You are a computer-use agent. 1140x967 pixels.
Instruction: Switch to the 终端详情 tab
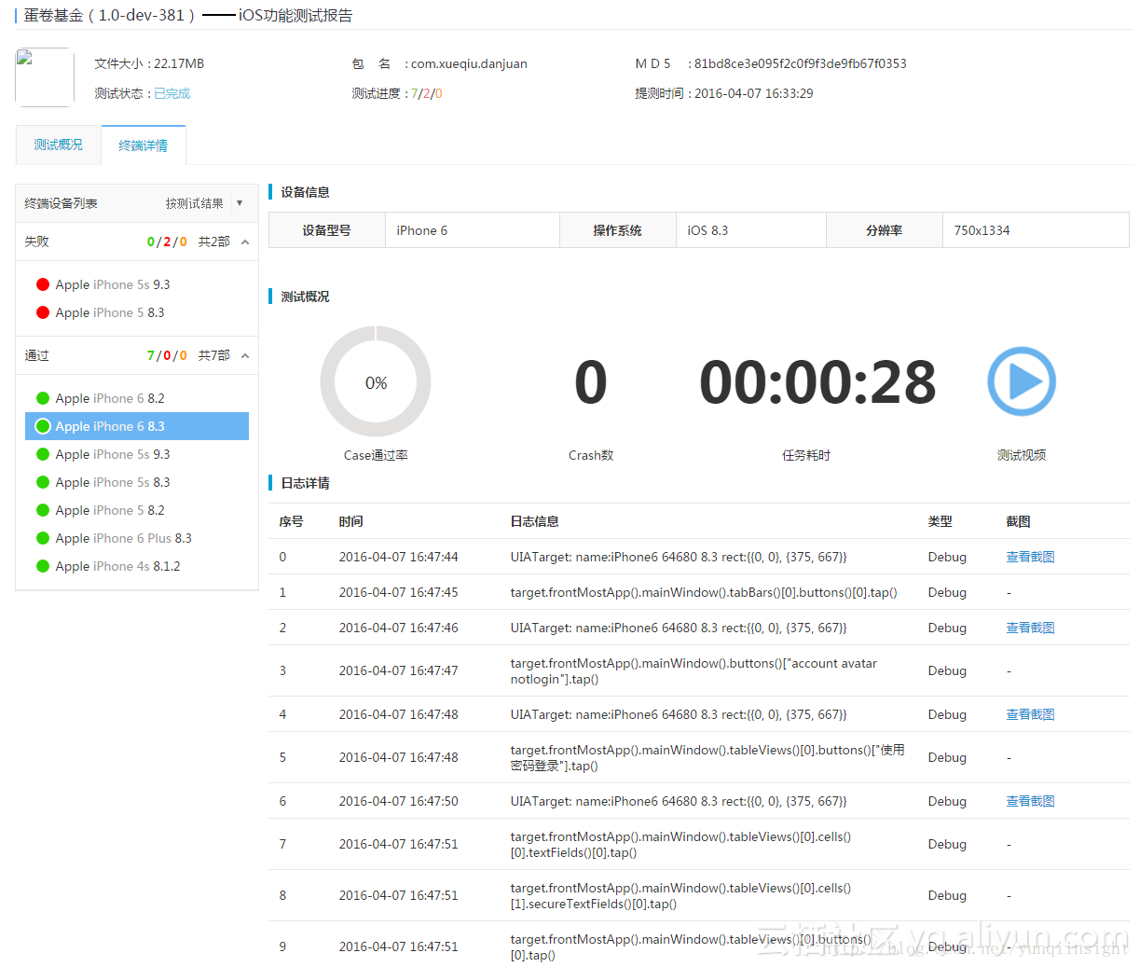144,145
